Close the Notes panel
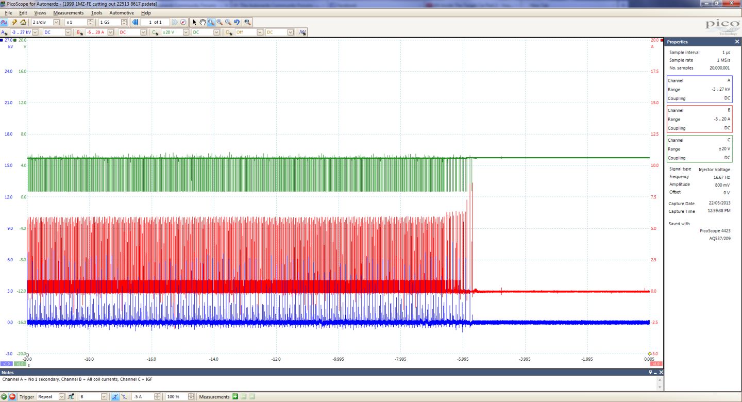The width and height of the screenshot is (742, 402). 661,372
